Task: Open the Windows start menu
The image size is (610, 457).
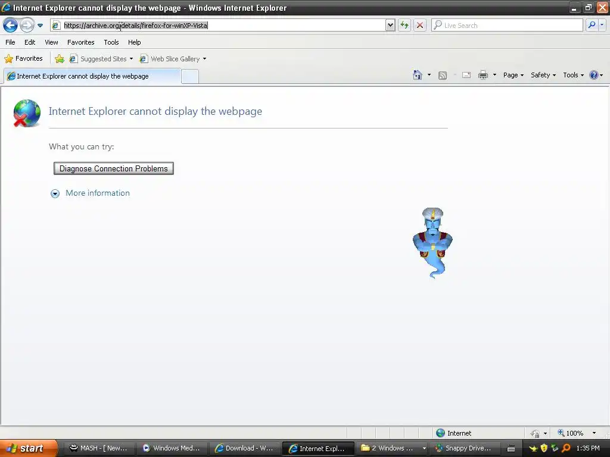Action: coord(29,448)
